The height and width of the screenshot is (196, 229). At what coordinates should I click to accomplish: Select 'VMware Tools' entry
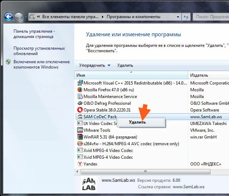click(97, 130)
